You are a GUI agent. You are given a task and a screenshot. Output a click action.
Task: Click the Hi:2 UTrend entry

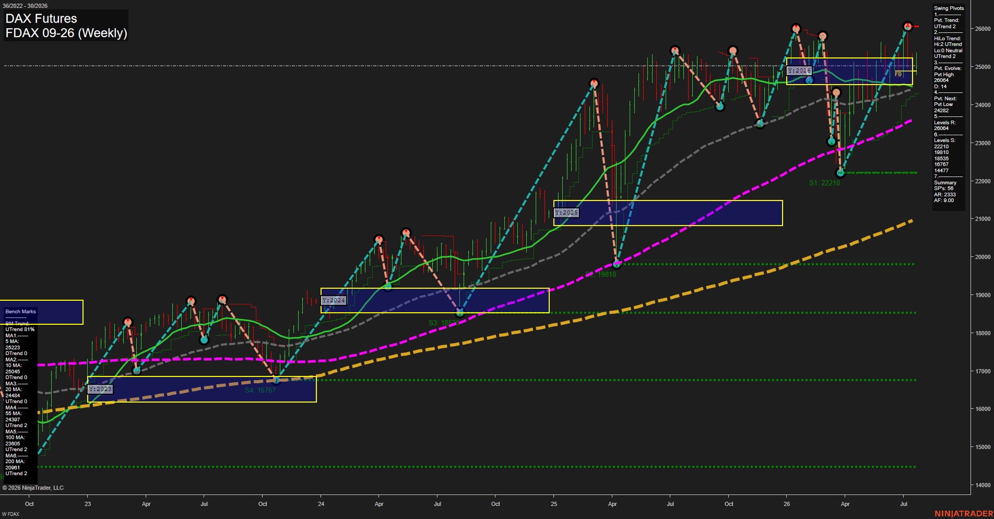[x=948, y=44]
